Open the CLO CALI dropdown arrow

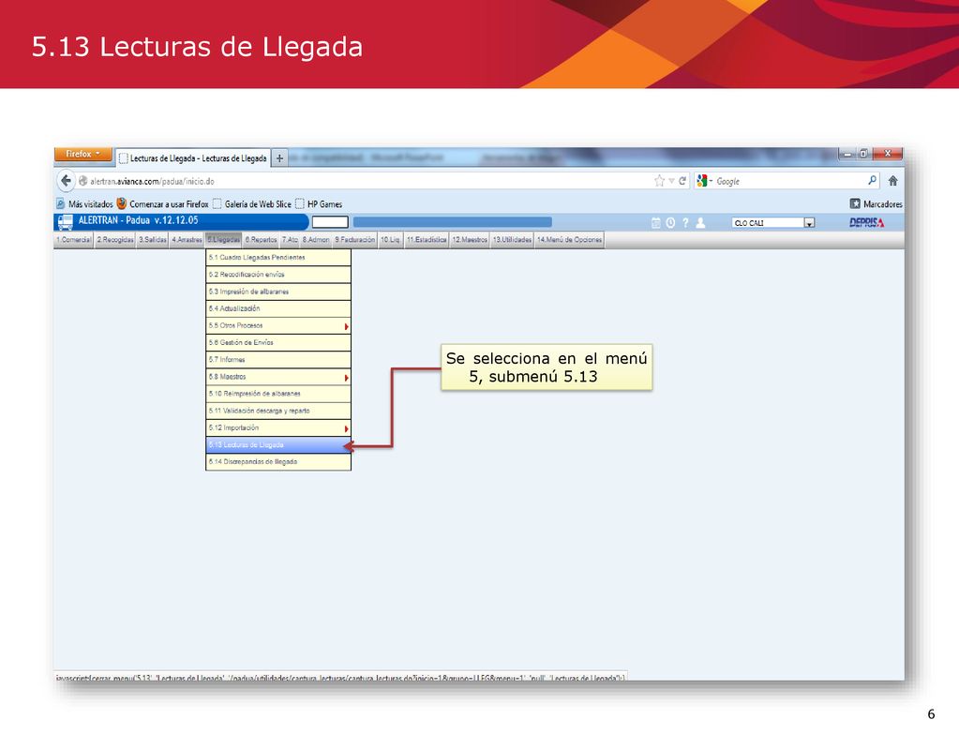click(x=809, y=223)
